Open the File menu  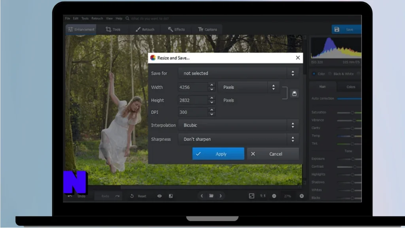click(68, 19)
